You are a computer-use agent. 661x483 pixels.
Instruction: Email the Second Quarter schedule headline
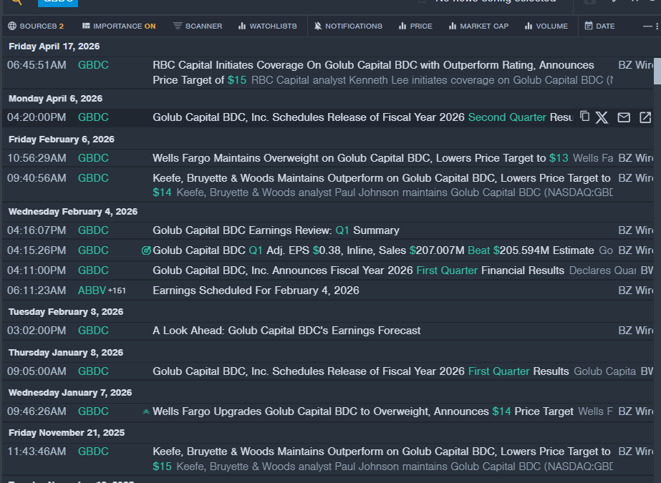[x=624, y=117]
